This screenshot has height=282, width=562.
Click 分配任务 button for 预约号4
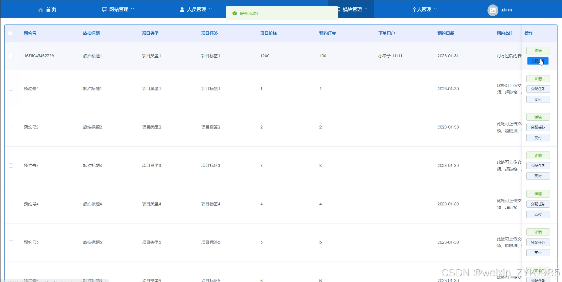tap(538, 204)
